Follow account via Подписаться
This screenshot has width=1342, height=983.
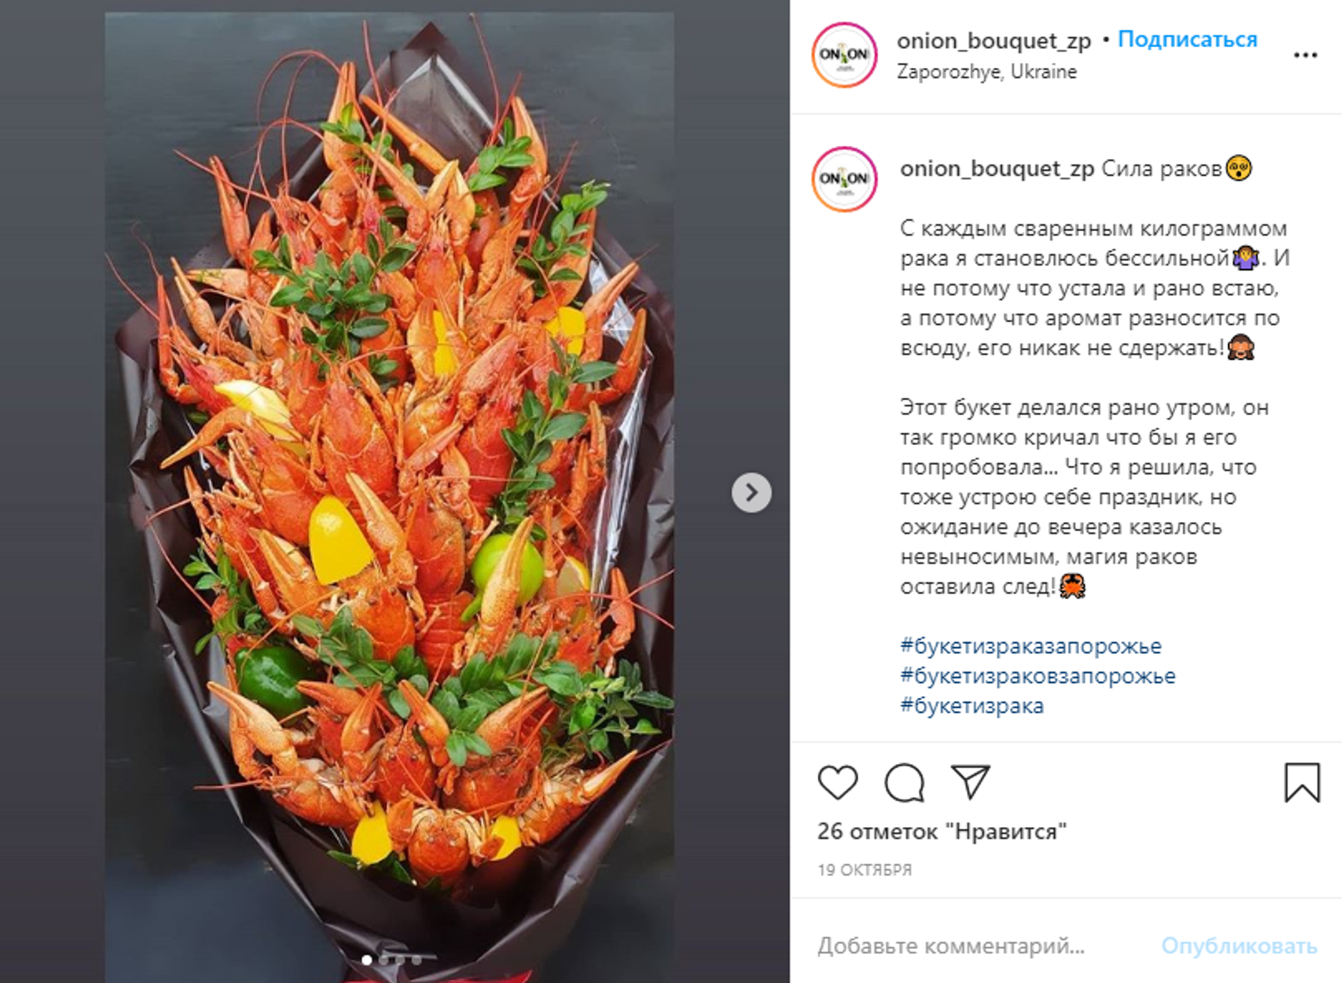(1187, 40)
